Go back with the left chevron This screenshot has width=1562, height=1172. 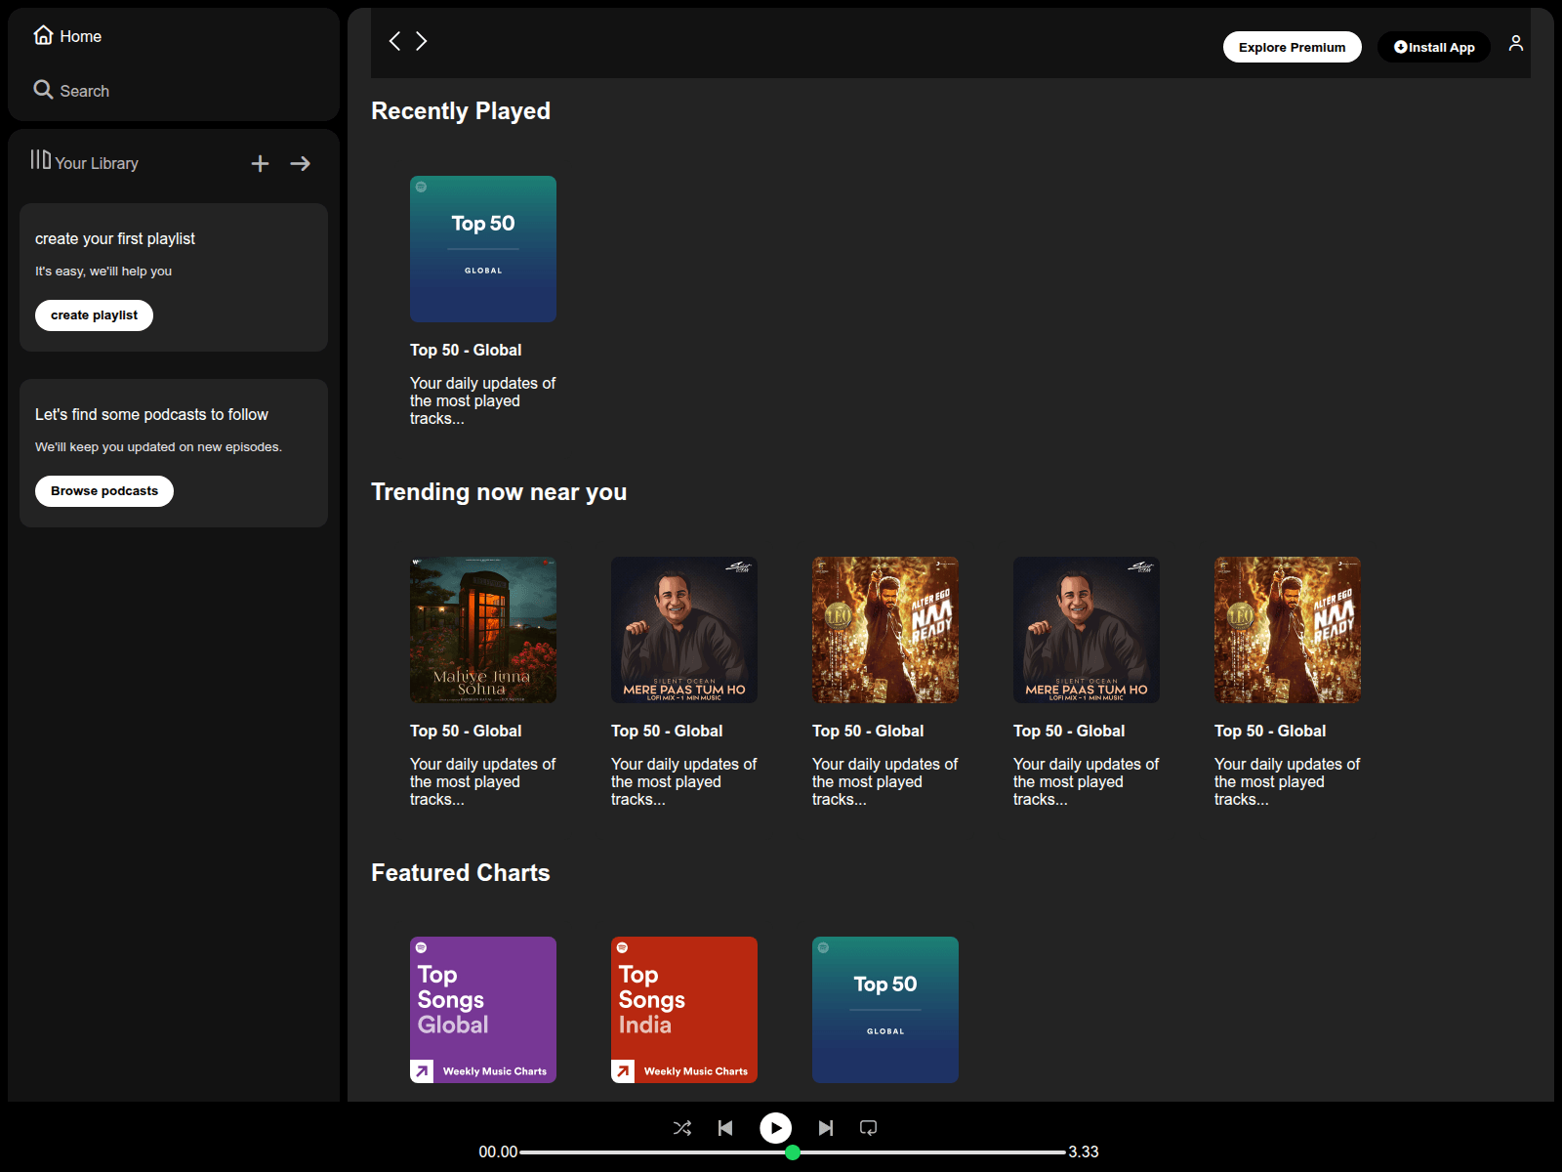click(x=394, y=41)
